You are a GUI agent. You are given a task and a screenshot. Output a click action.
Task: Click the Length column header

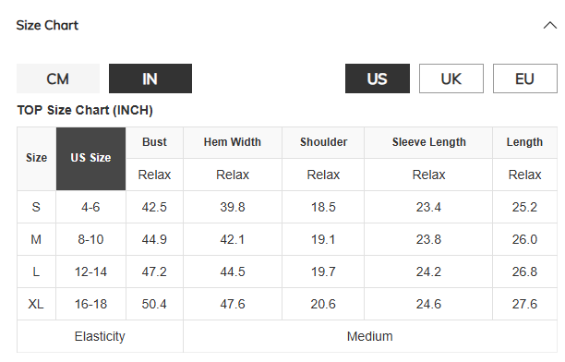click(524, 142)
